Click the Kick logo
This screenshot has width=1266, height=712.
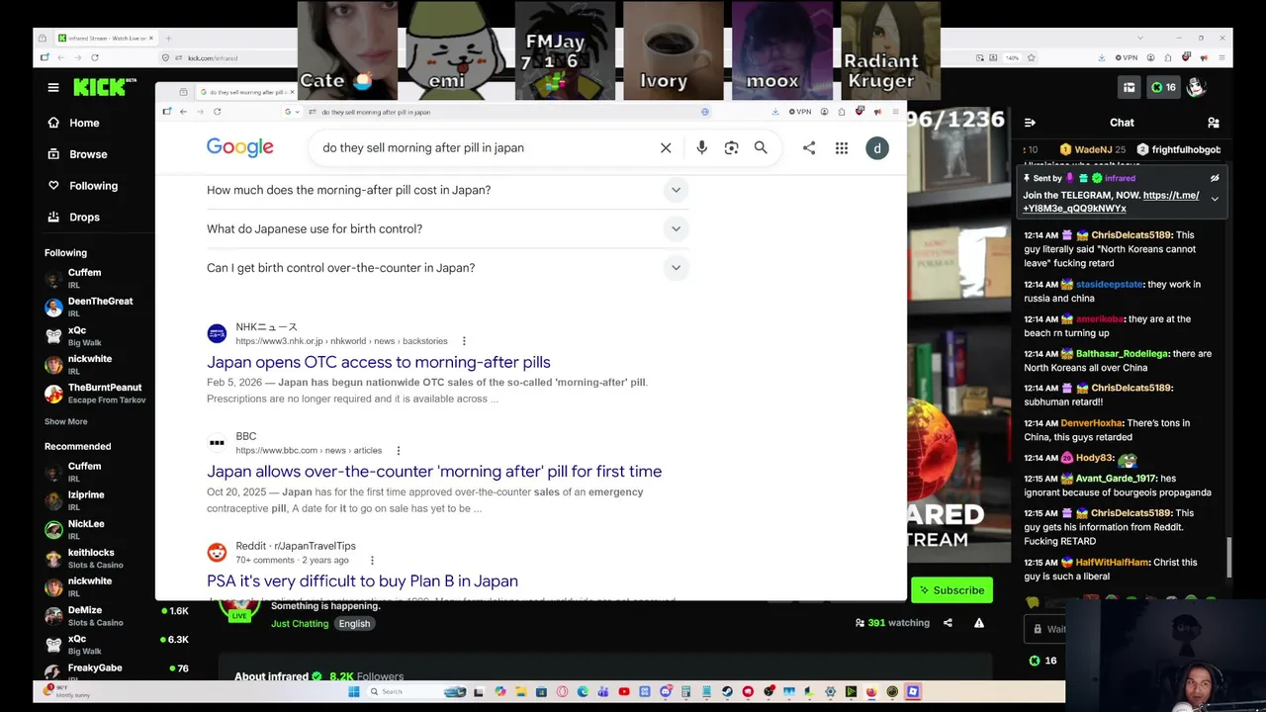[100, 87]
